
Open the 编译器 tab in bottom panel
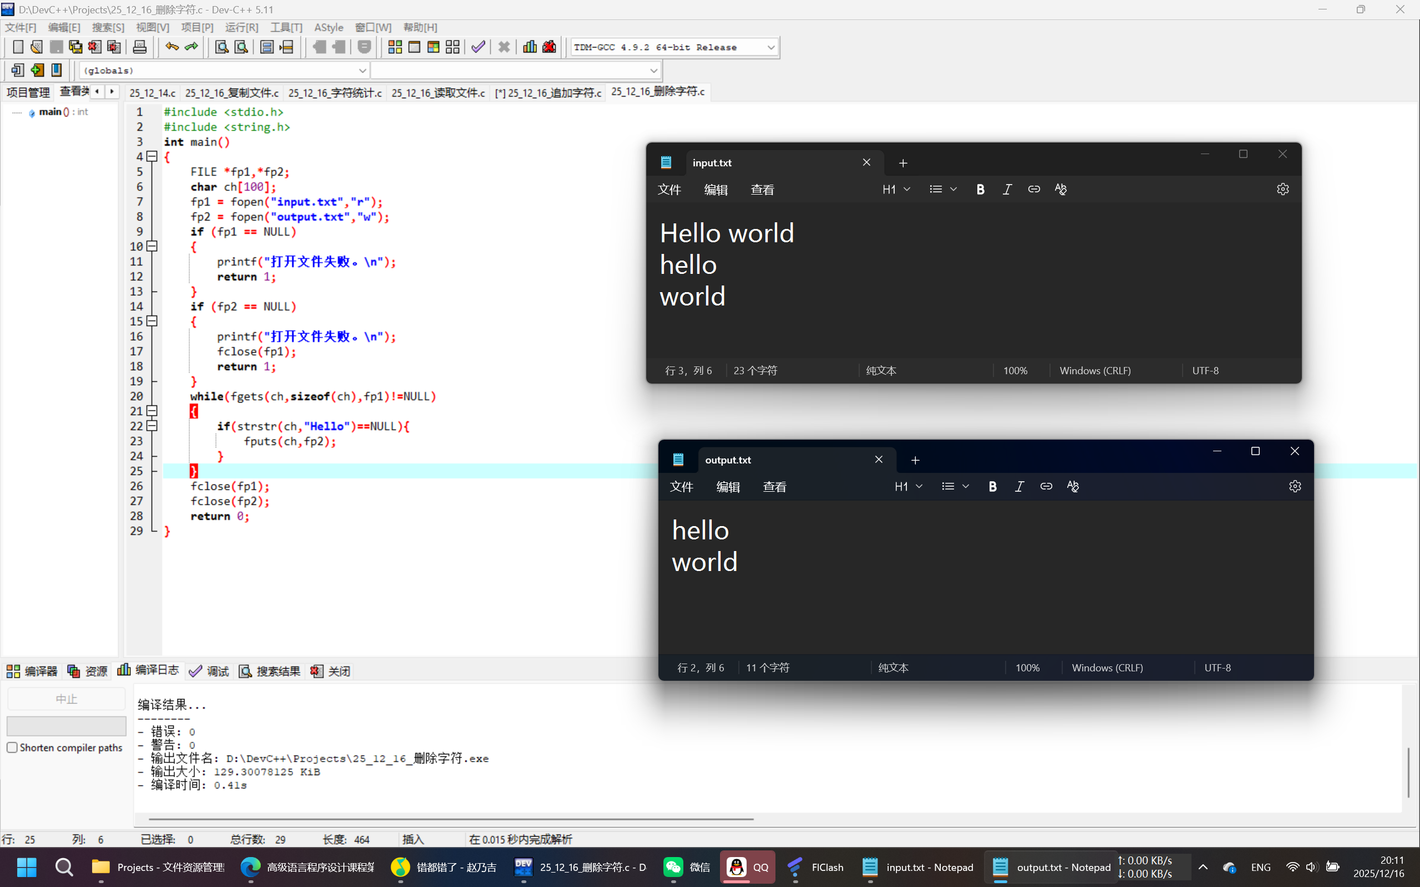[32, 671]
